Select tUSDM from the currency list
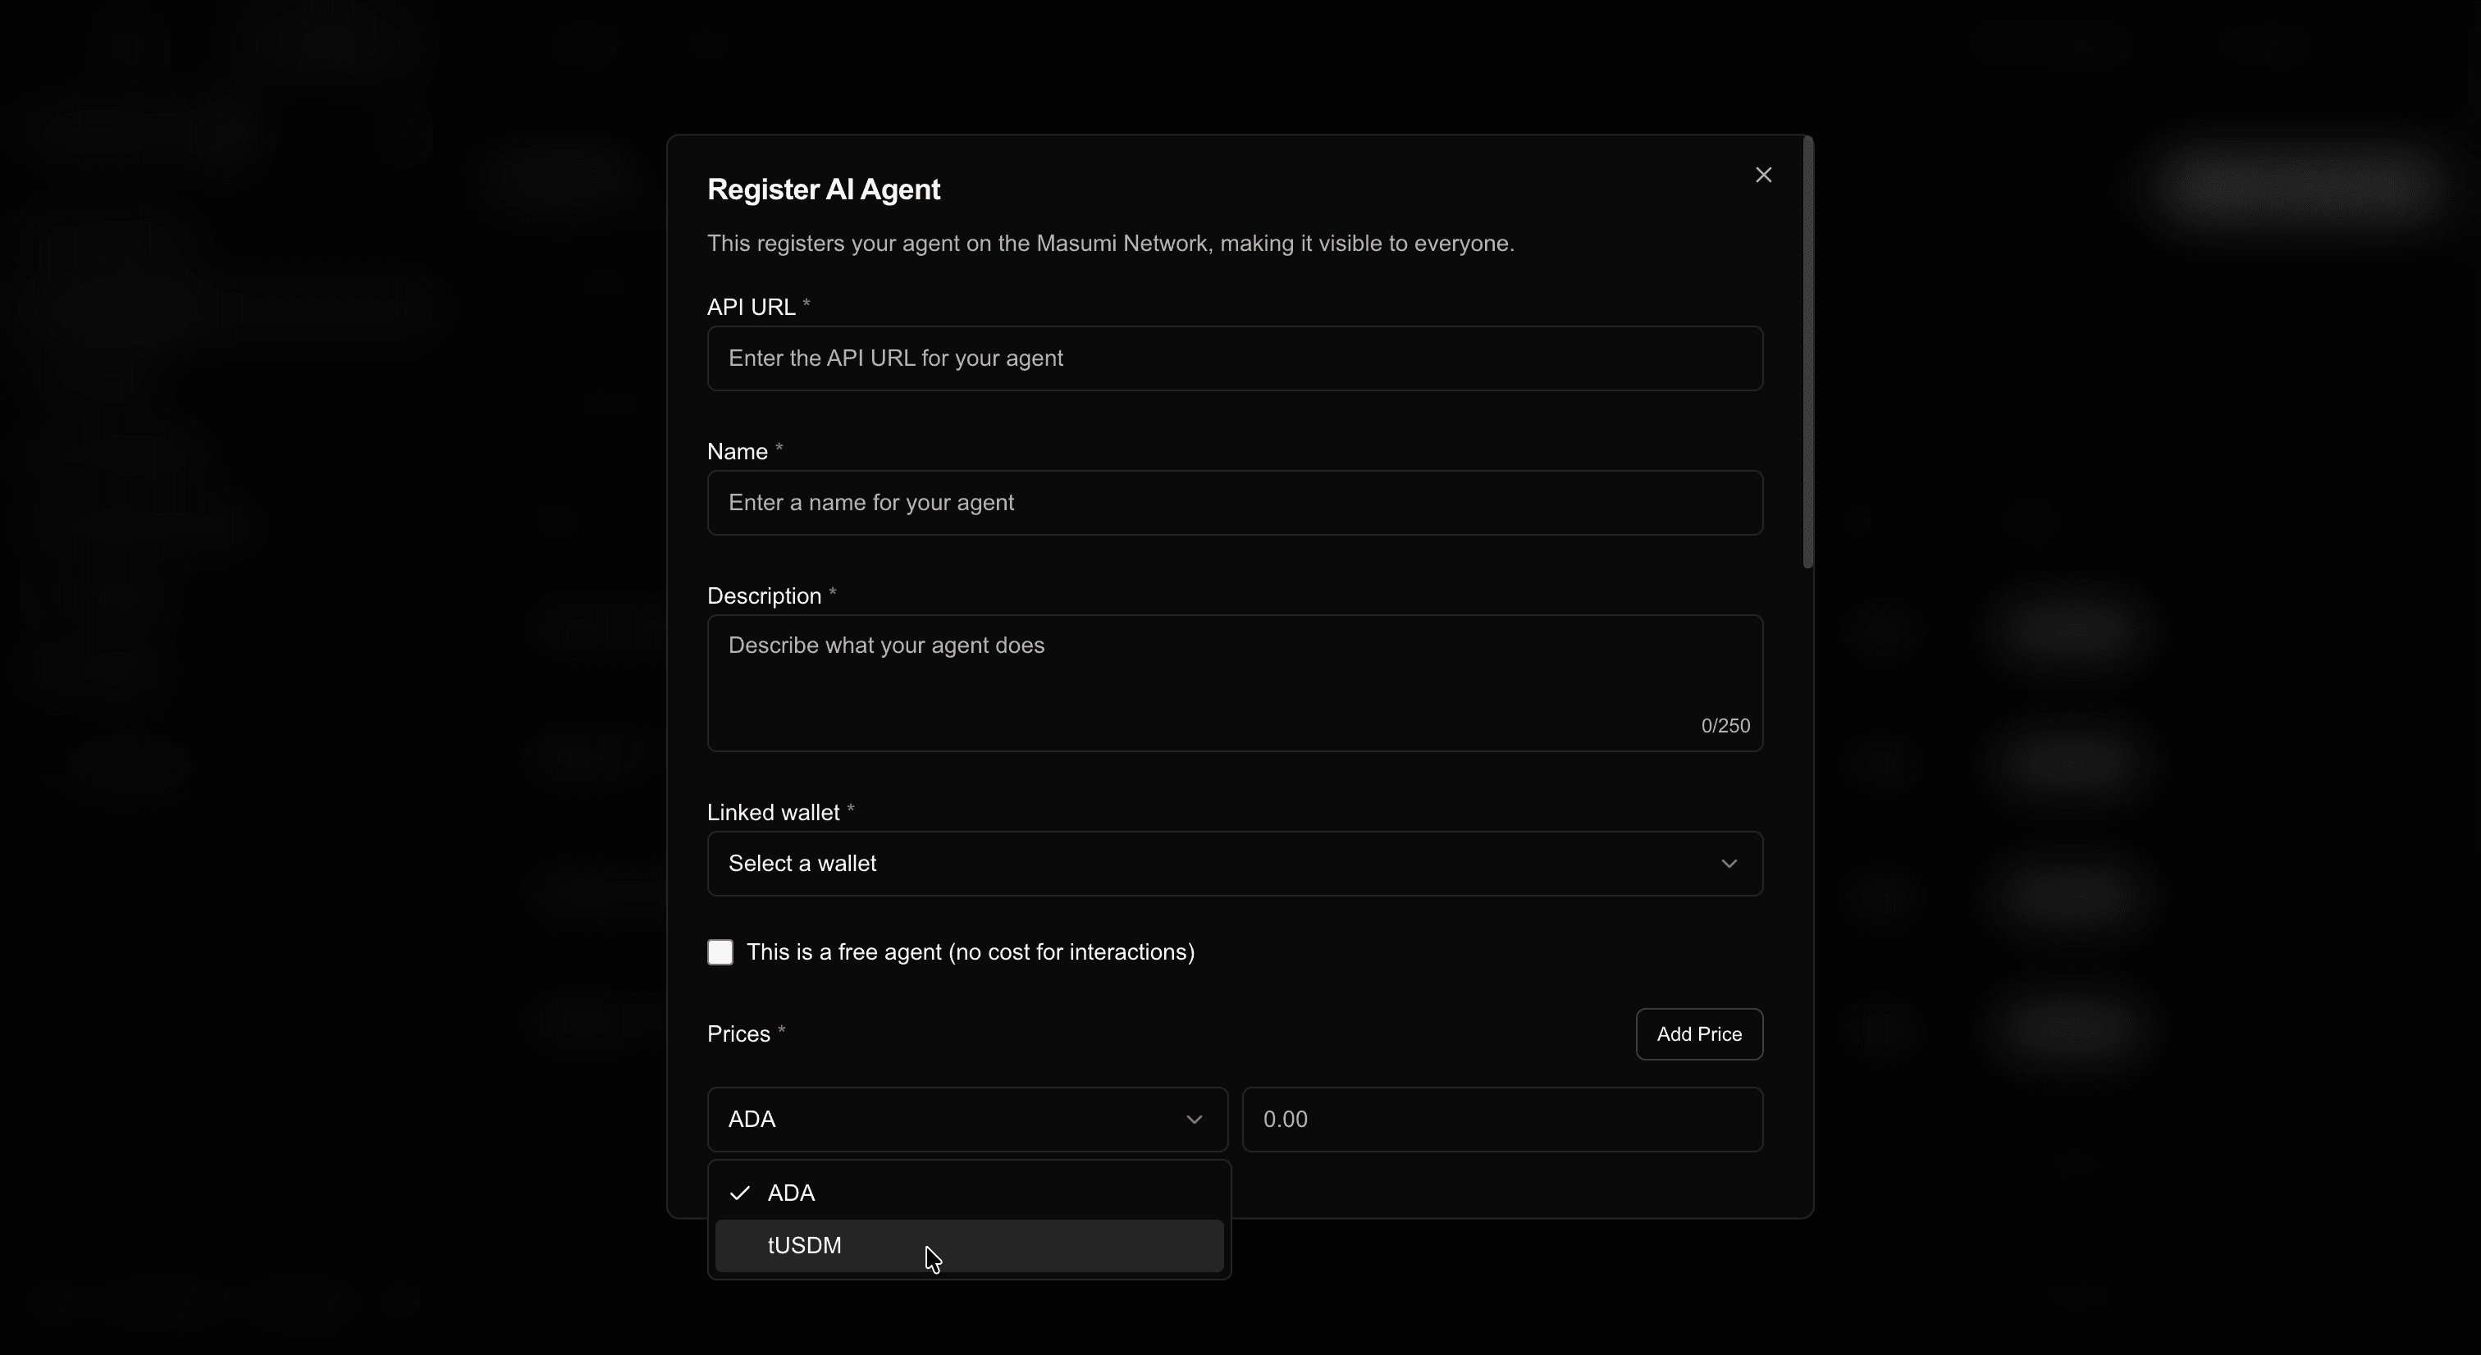Image resolution: width=2481 pixels, height=1355 pixels. [969, 1245]
